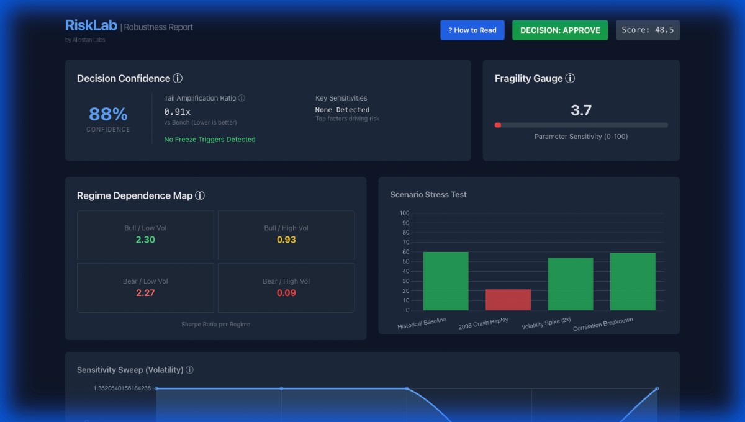Click Top factors driving risk caption

point(348,119)
